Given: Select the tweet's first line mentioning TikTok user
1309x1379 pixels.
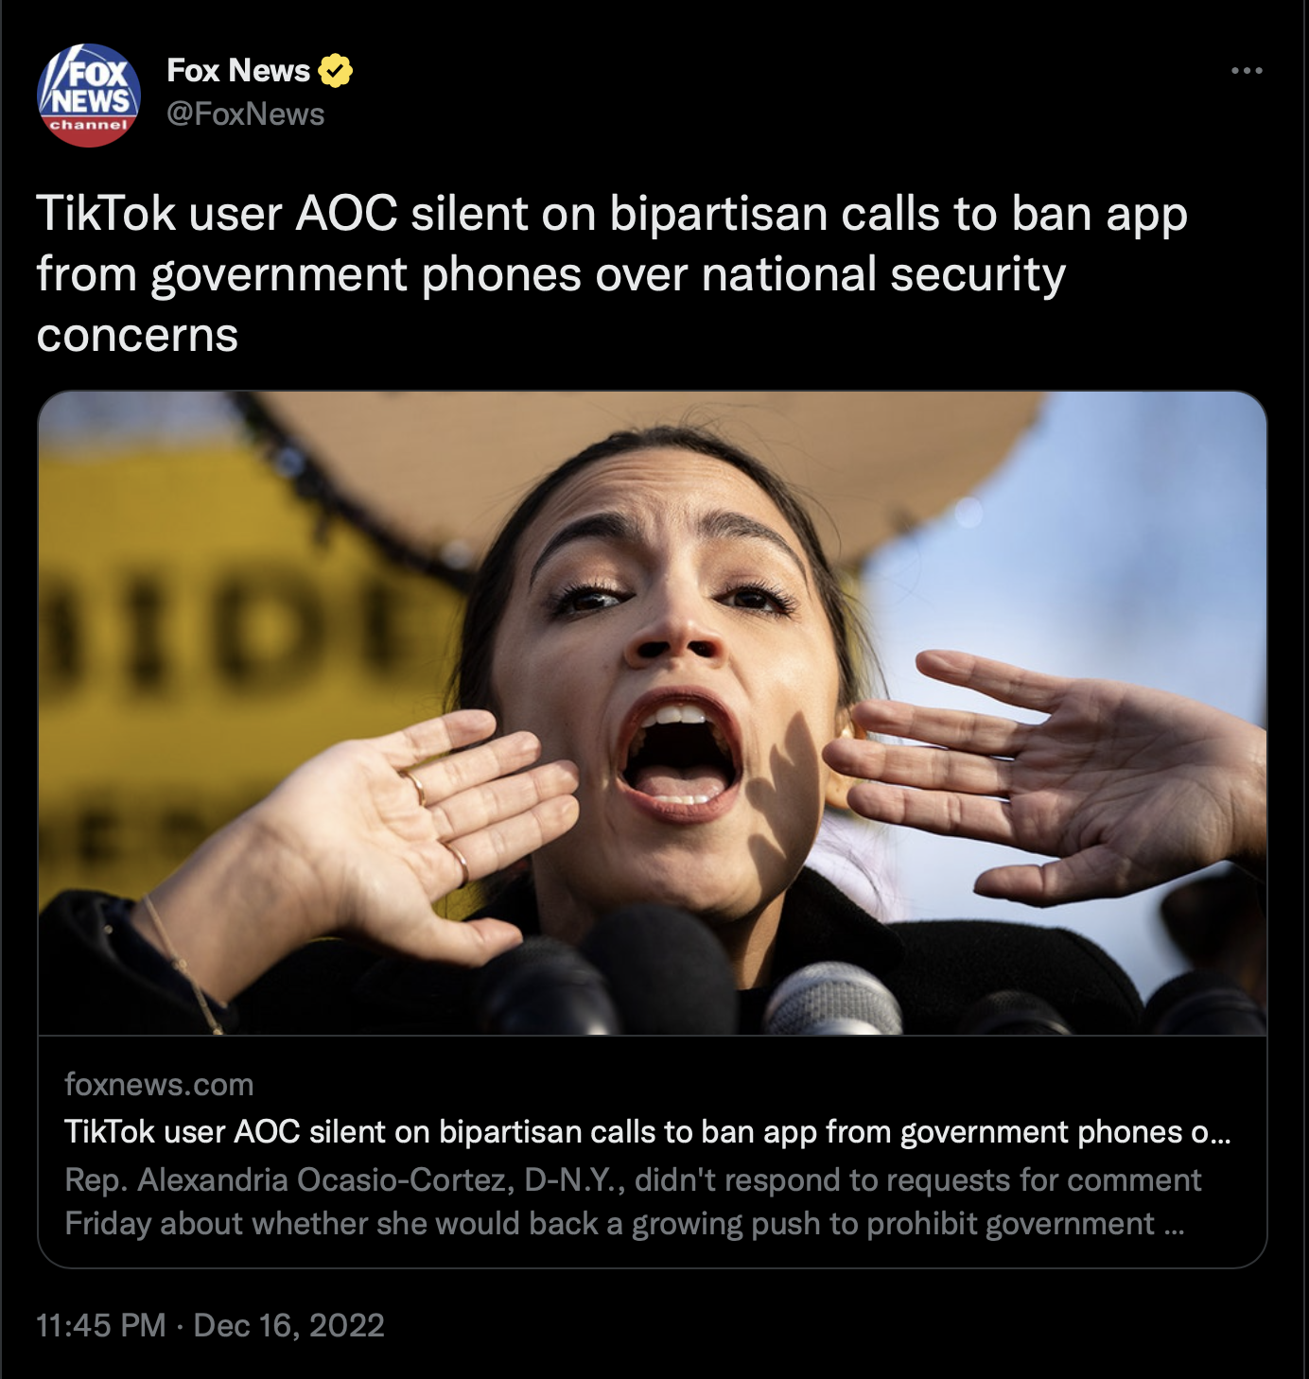Looking at the screenshot, I should [612, 213].
